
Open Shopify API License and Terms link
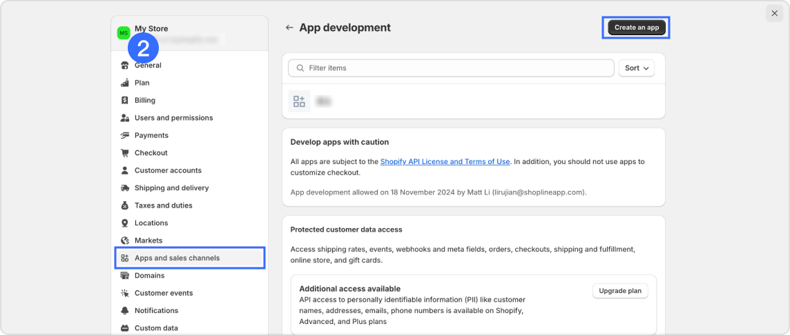(445, 161)
